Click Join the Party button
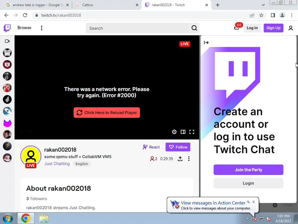This screenshot has height=224, width=298. pyautogui.click(x=249, y=170)
